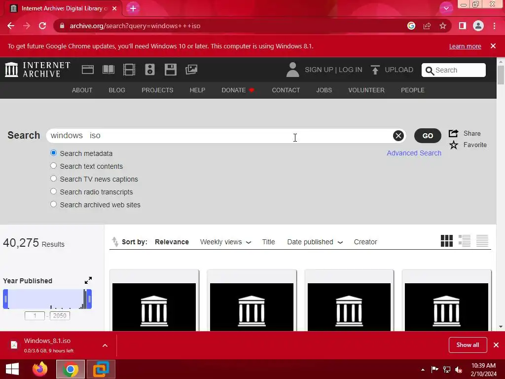Click the Upload arrow icon
The width and height of the screenshot is (505, 379).
375,70
